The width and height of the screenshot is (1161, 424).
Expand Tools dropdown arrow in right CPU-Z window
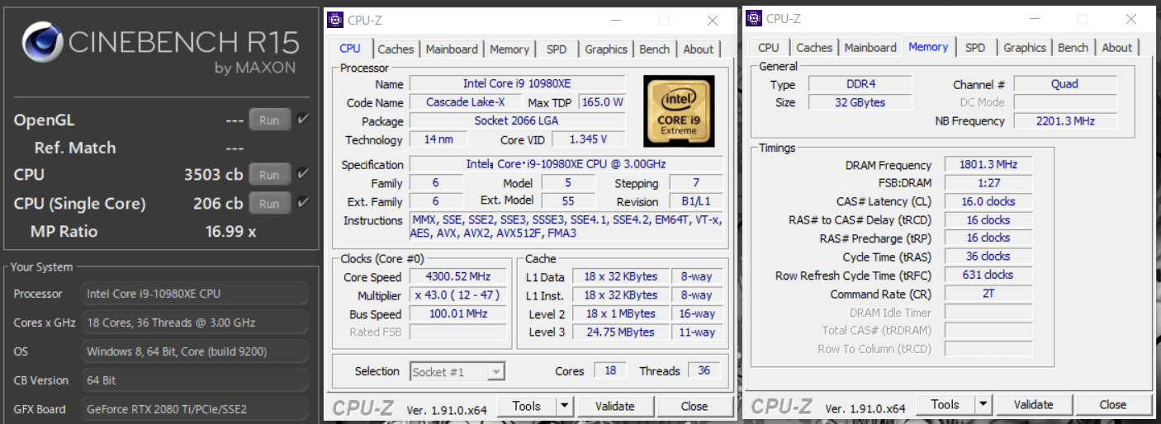983,405
